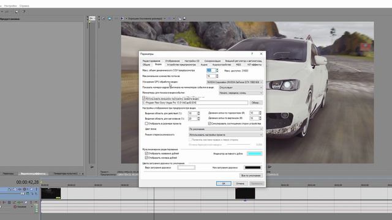Screen dimensions: 392x220
Task: Toggle use external video capture application checkbox
Action: (x=144, y=99)
